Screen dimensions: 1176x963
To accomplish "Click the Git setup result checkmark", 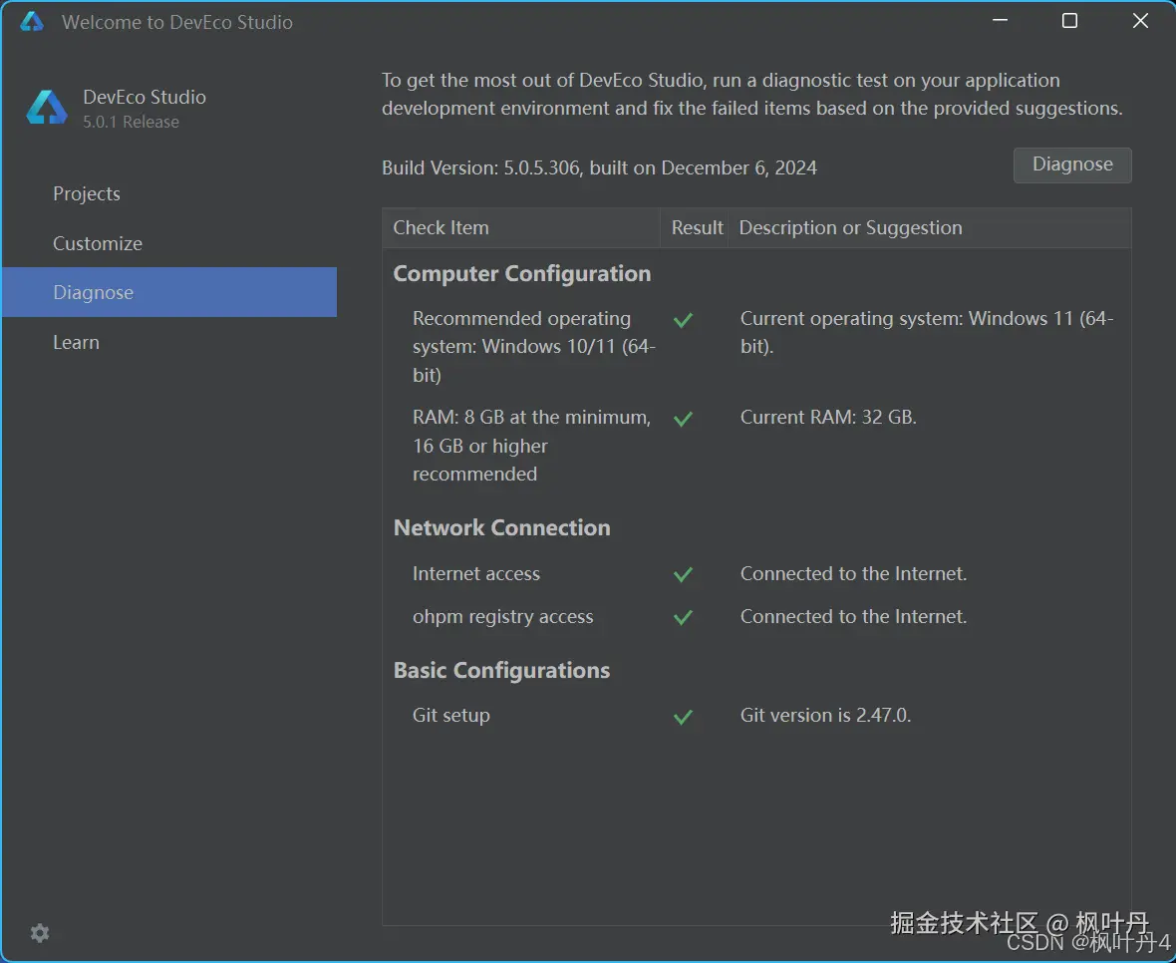I will coord(683,717).
